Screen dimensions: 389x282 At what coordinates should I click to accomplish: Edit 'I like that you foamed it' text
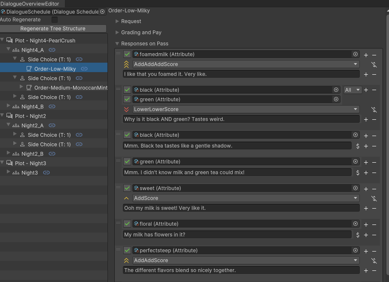(241, 74)
